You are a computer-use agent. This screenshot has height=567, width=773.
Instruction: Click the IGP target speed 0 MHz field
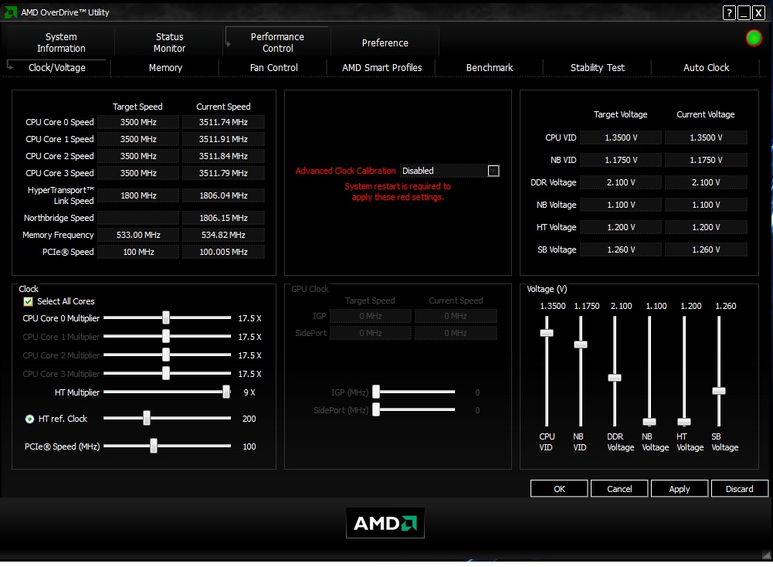[x=370, y=316]
